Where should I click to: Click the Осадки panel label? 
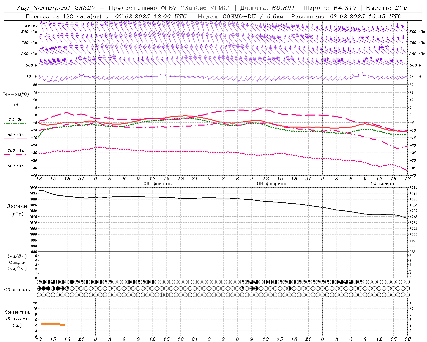tap(17, 263)
